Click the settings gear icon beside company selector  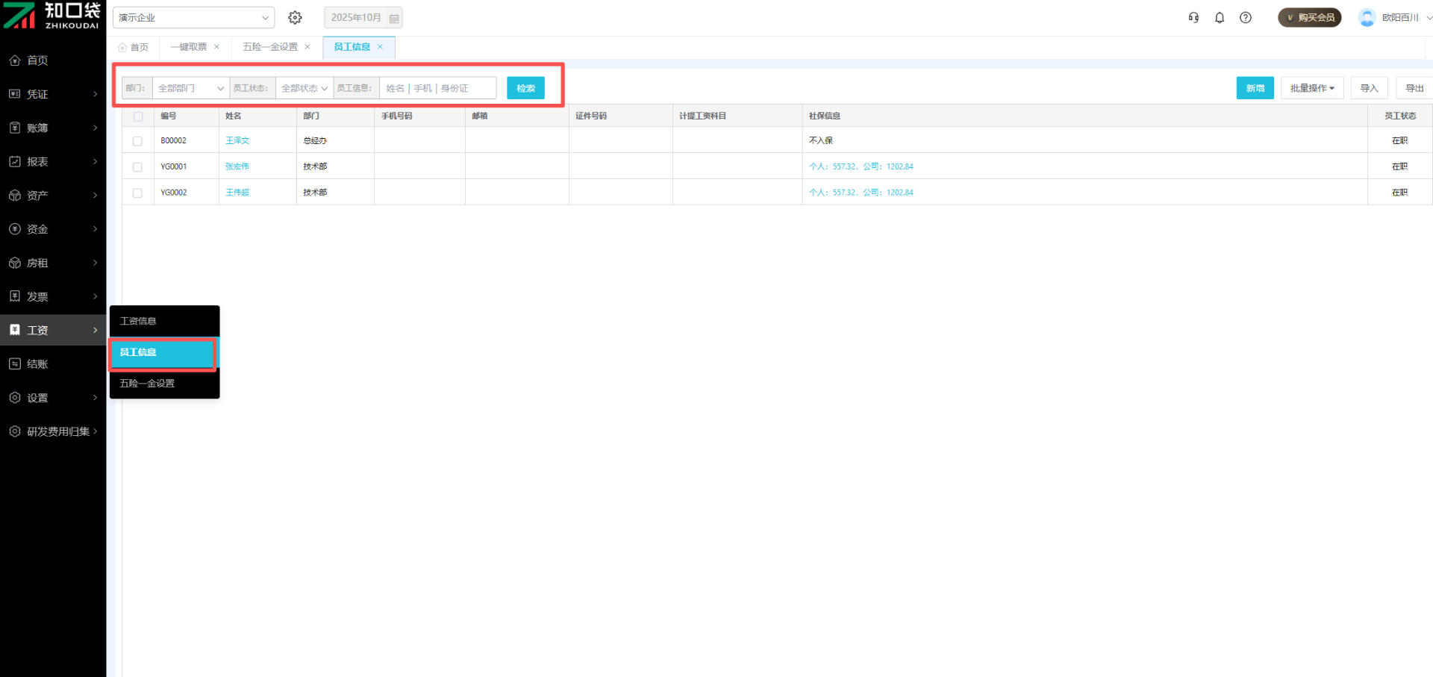click(295, 17)
